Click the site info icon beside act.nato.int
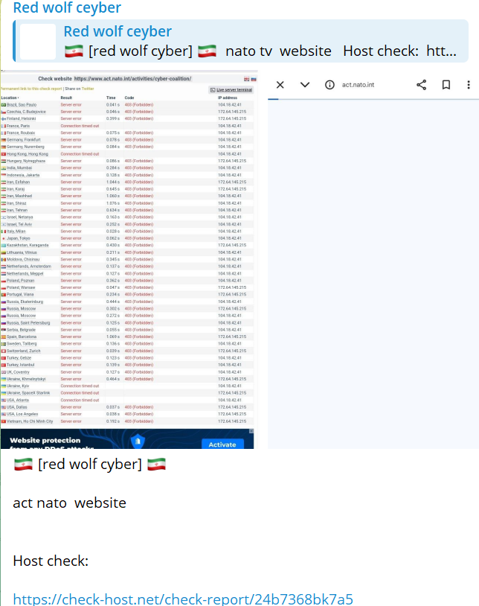The width and height of the screenshot is (479, 606). [329, 85]
